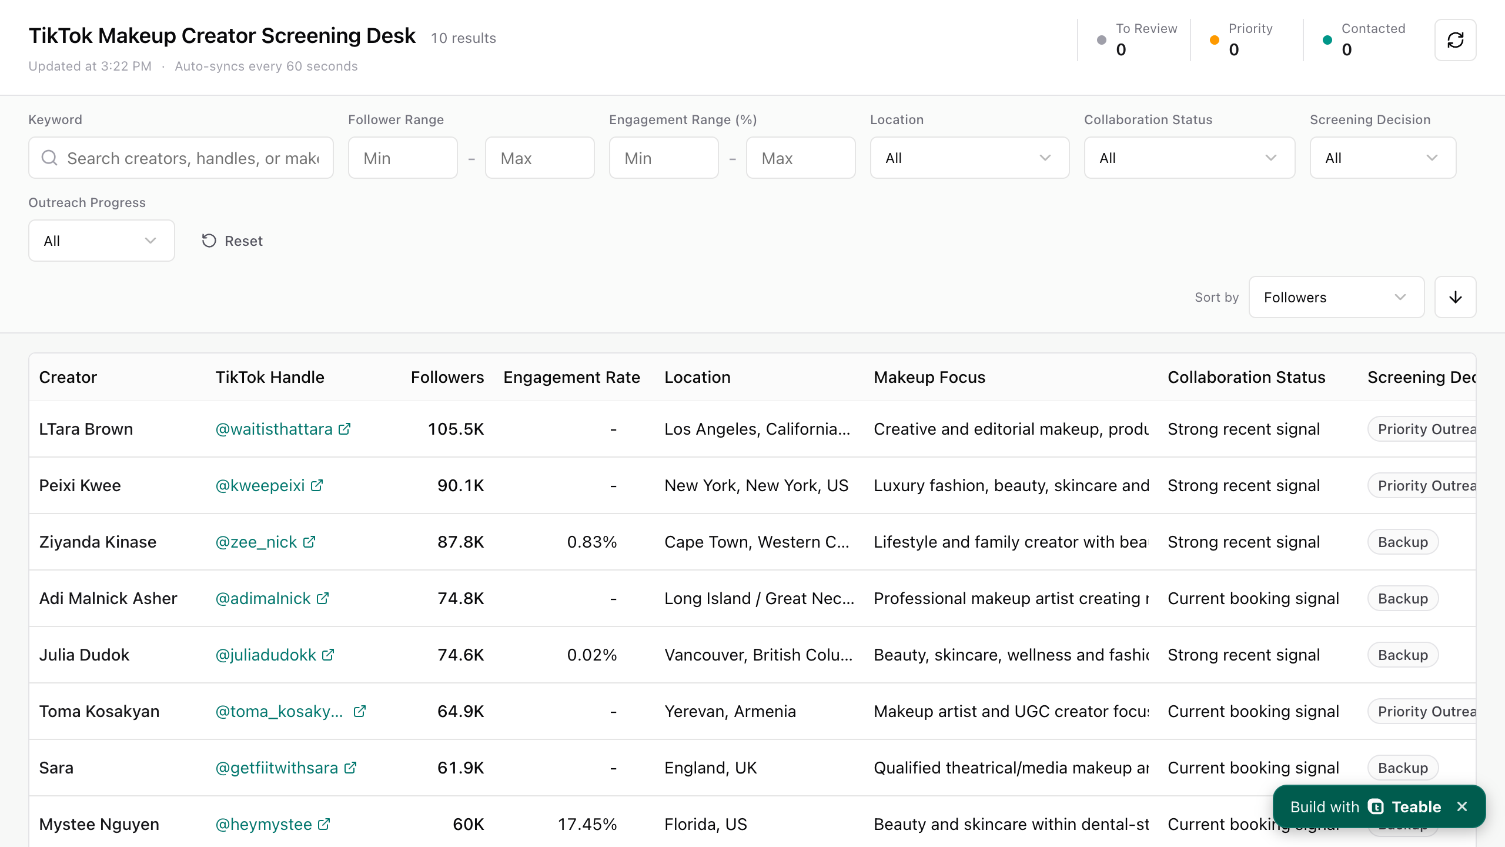Click the 17.45% engagement rate value
This screenshot has height=847, width=1505.
(587, 824)
